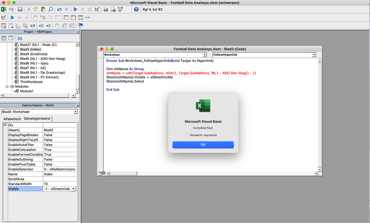
Task: Open the Blad3 Worksheet object dropdown
Action: point(75,112)
